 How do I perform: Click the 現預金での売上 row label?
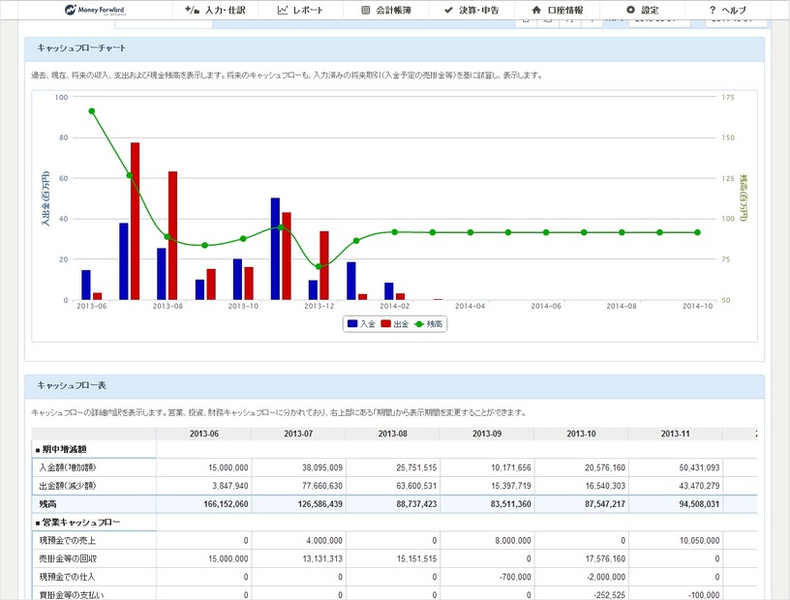coord(68,541)
